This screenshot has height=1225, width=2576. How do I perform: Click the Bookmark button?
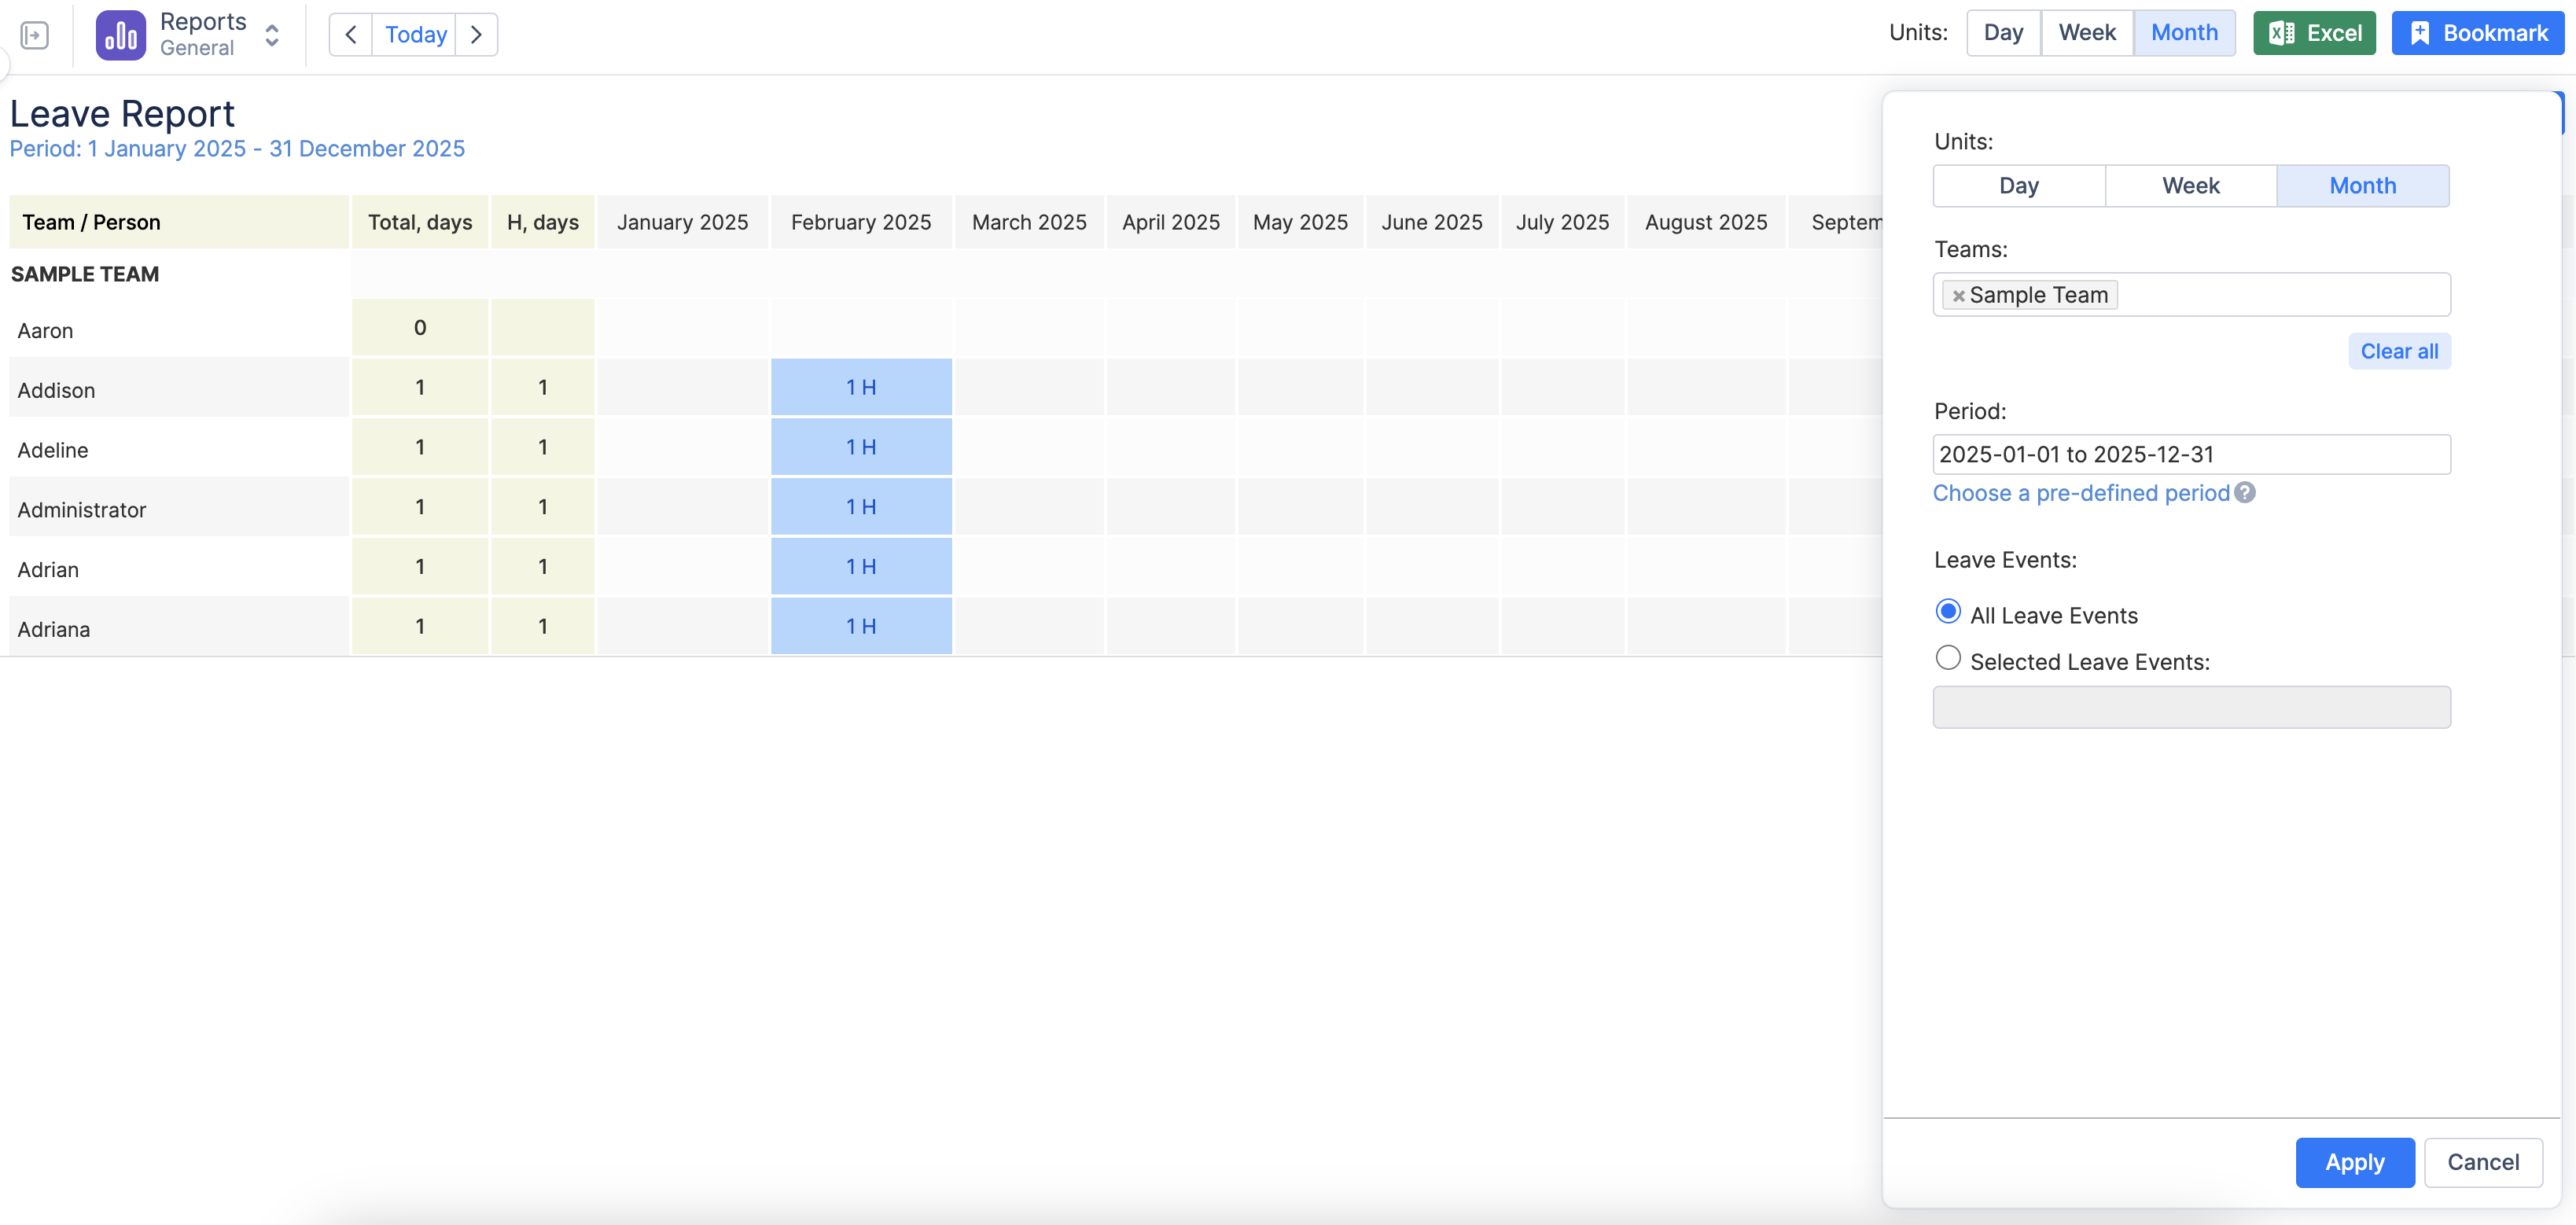tap(2477, 33)
